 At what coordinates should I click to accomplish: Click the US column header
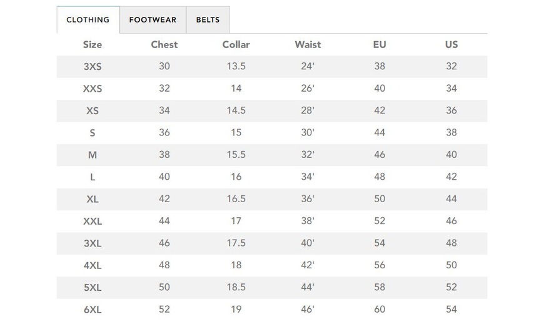click(451, 44)
